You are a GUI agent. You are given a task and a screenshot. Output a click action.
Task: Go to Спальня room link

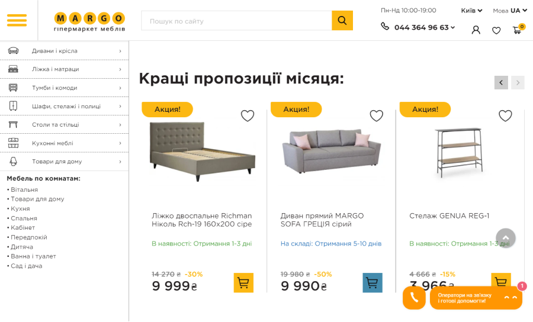pyautogui.click(x=24, y=218)
